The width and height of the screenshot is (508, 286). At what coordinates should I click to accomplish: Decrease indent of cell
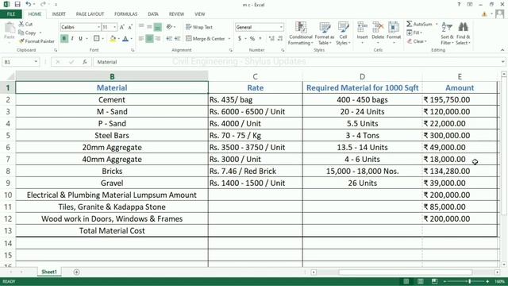(169, 39)
